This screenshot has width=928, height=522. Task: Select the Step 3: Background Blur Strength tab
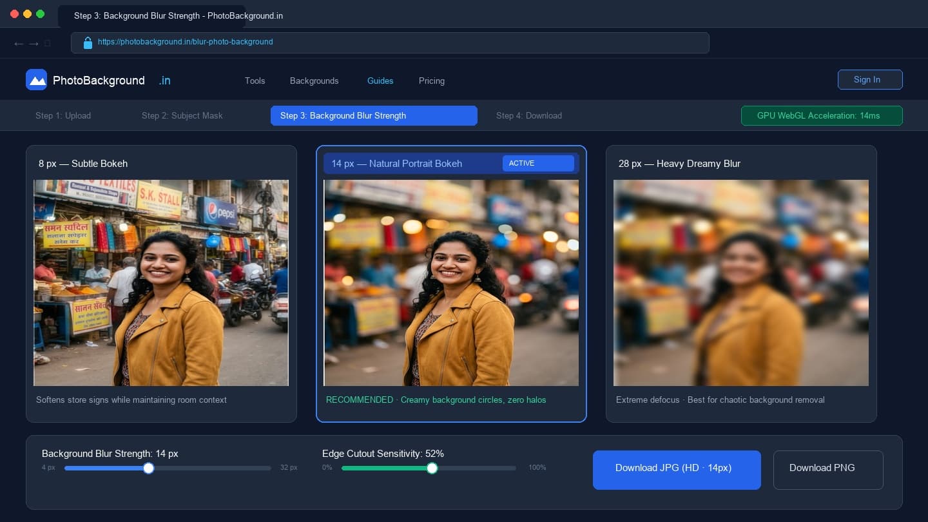[x=374, y=115]
